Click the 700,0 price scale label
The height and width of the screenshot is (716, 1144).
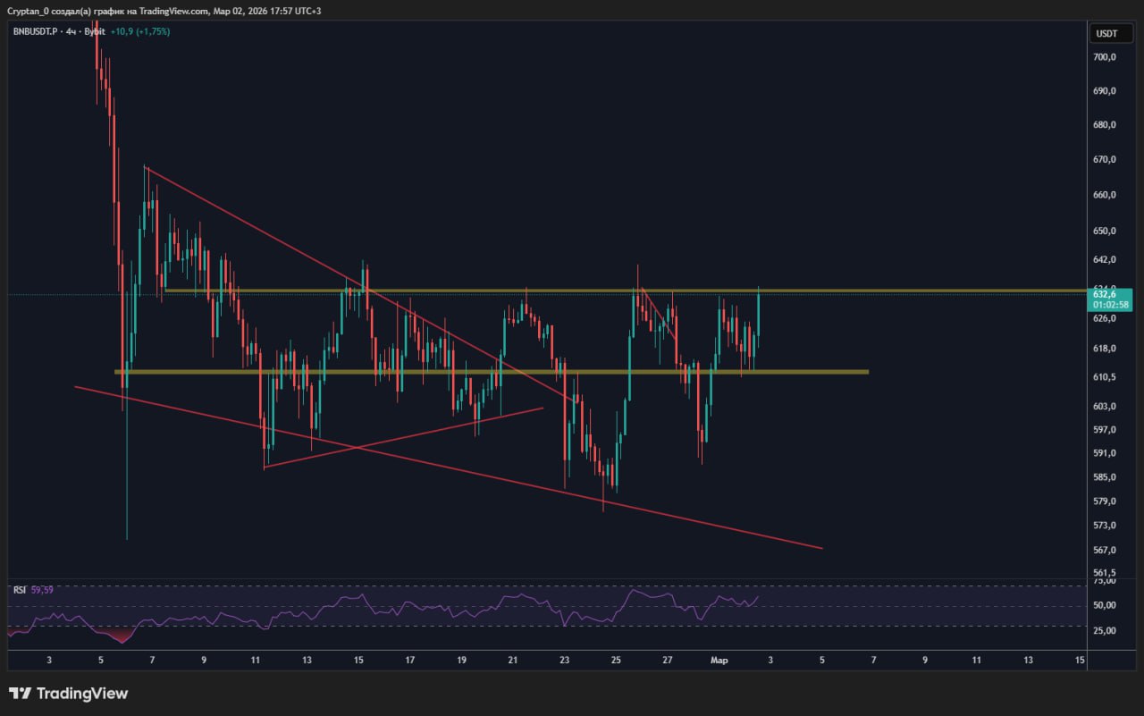1105,57
